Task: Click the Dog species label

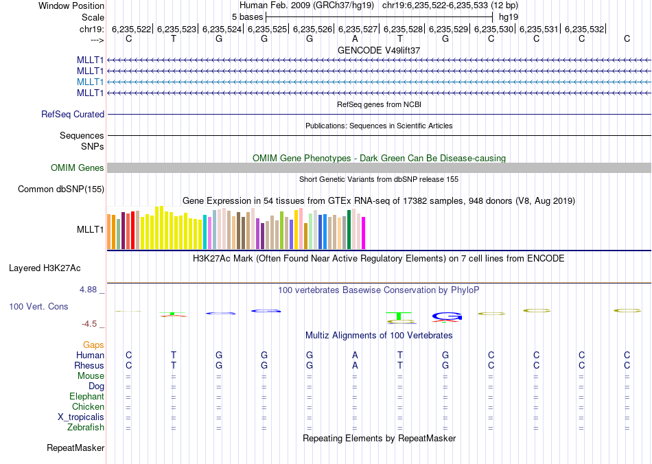Action: [96, 386]
